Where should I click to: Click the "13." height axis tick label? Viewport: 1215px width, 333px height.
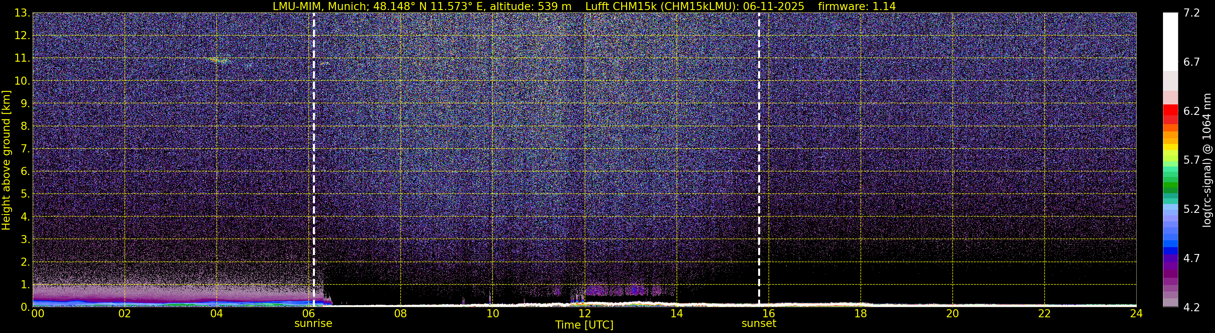(22, 13)
